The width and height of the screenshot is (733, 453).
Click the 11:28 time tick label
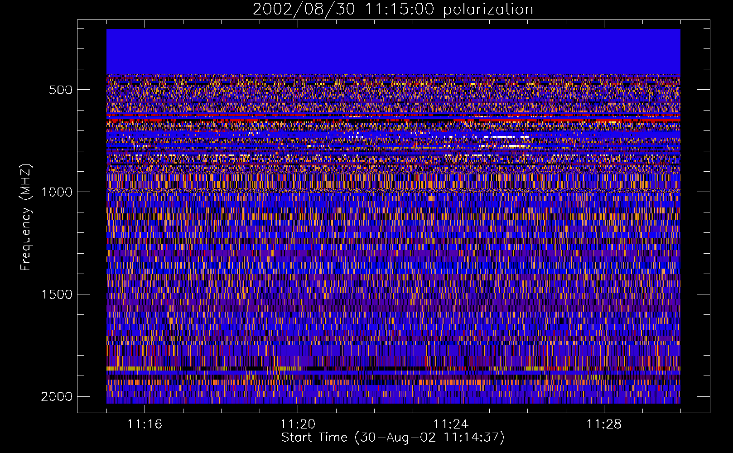[x=604, y=424]
